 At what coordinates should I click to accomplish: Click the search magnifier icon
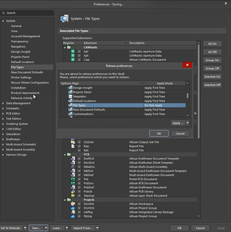[3, 13]
